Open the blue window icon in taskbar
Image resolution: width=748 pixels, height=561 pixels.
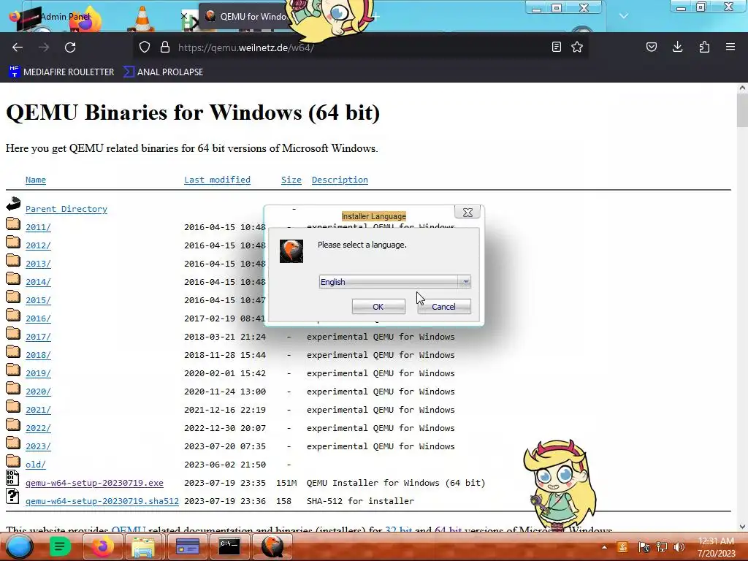[188, 546]
